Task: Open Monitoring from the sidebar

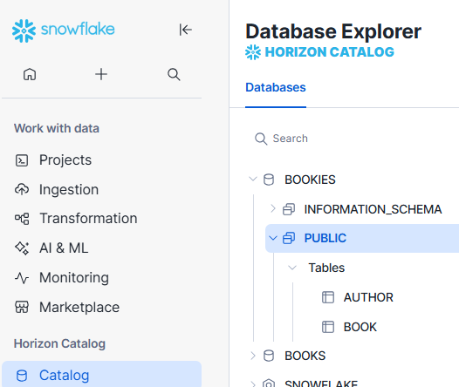Action: click(74, 278)
